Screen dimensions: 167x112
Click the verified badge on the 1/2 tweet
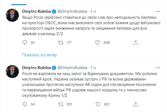click(54, 67)
